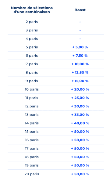The width and height of the screenshot is (110, 185).
Task: Click the + 10,00 % boost value
Action: (x=80, y=64)
